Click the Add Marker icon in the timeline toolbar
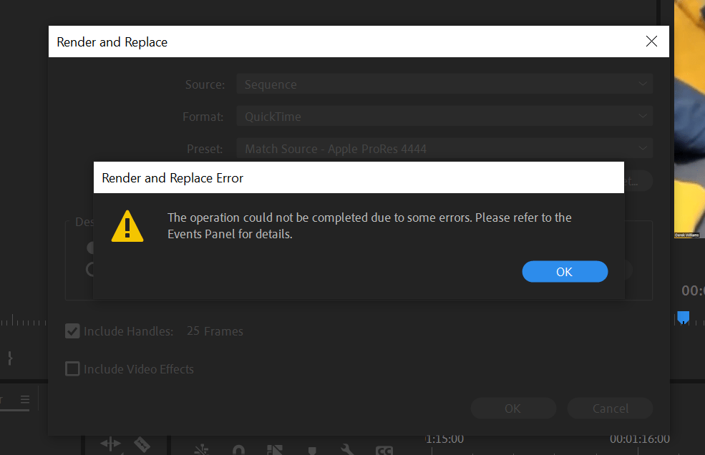705x455 pixels. coord(311,449)
